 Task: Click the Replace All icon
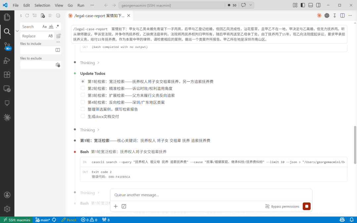point(59,36)
